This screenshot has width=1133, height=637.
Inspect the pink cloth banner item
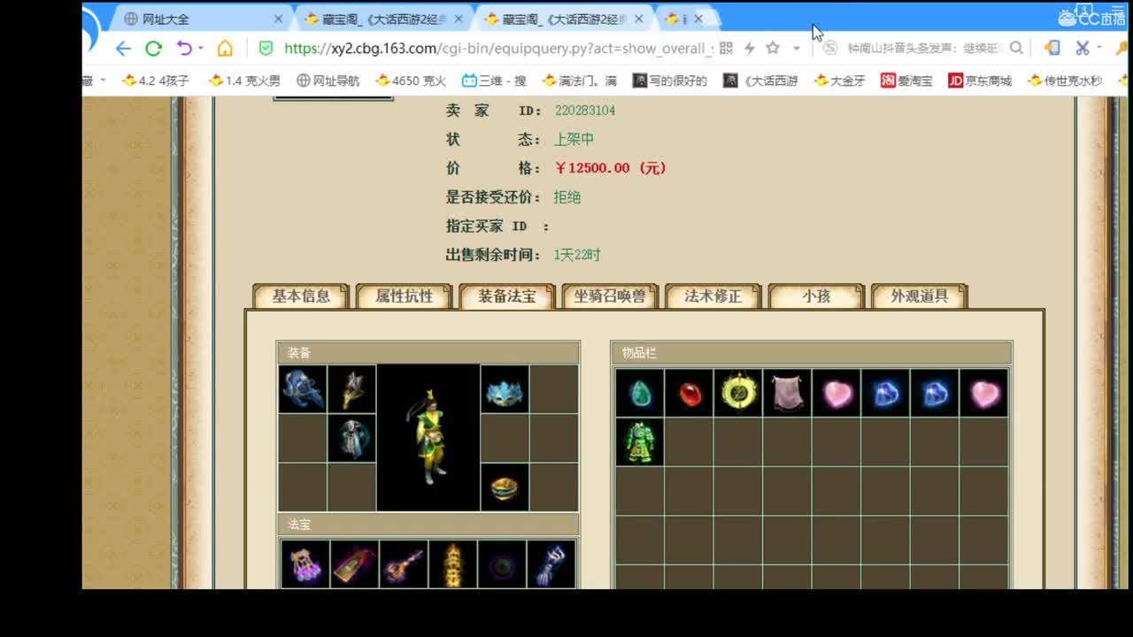[787, 393]
